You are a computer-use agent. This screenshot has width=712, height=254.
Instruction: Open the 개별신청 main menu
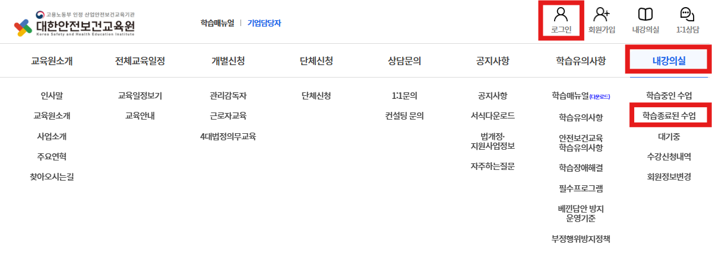pos(229,61)
